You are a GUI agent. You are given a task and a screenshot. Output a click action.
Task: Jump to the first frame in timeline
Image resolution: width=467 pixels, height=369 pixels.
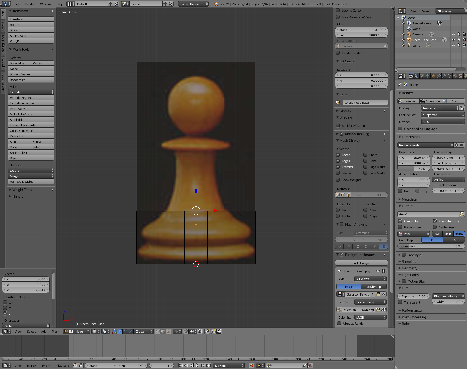(x=181, y=365)
